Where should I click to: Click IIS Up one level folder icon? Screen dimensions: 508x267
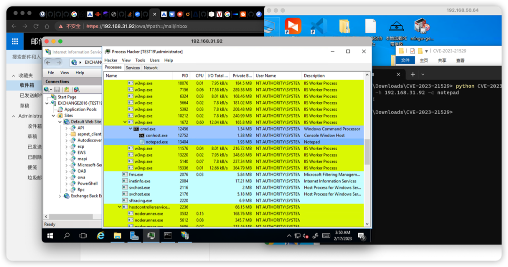coord(66,90)
